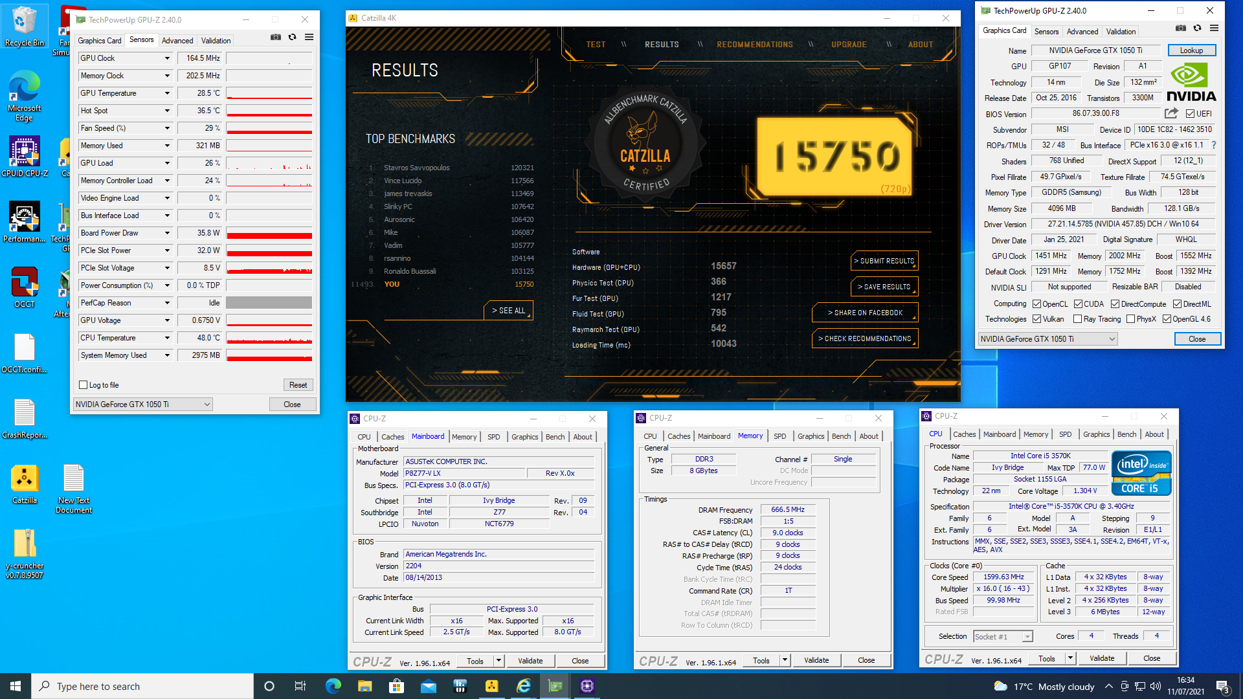Toggle DirectML checkbox

[x=1177, y=304]
